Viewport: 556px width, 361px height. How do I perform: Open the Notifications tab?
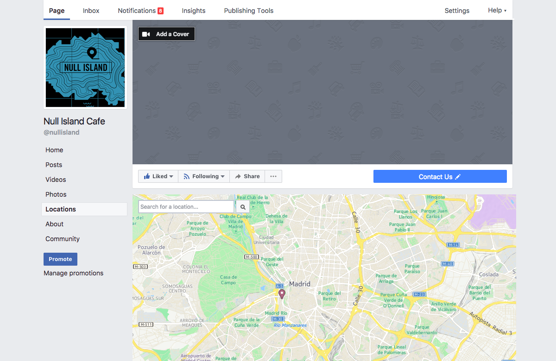140,11
